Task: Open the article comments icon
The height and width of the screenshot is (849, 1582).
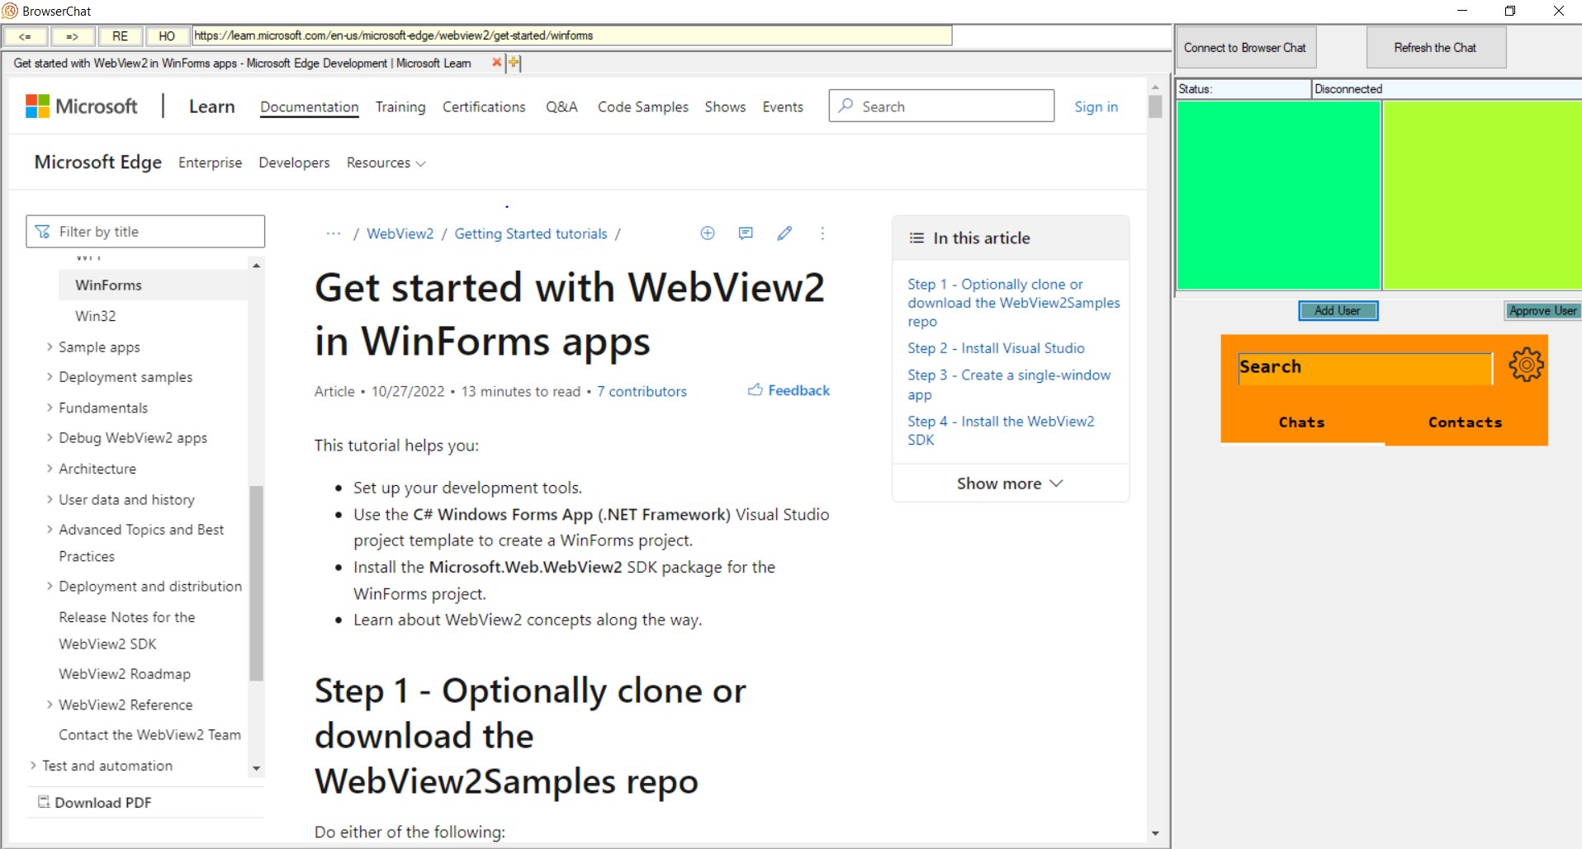Action: pos(745,233)
